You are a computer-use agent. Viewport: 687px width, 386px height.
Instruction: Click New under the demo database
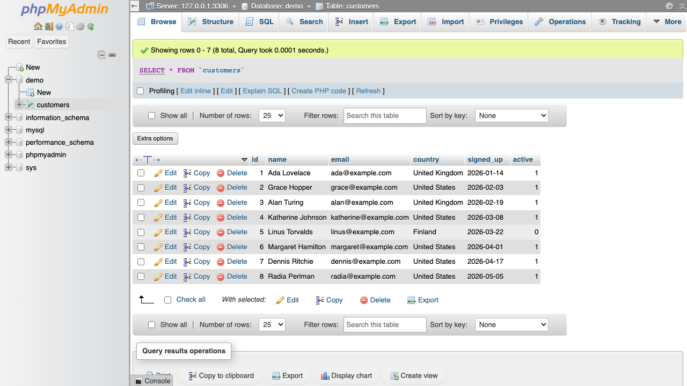coord(44,92)
